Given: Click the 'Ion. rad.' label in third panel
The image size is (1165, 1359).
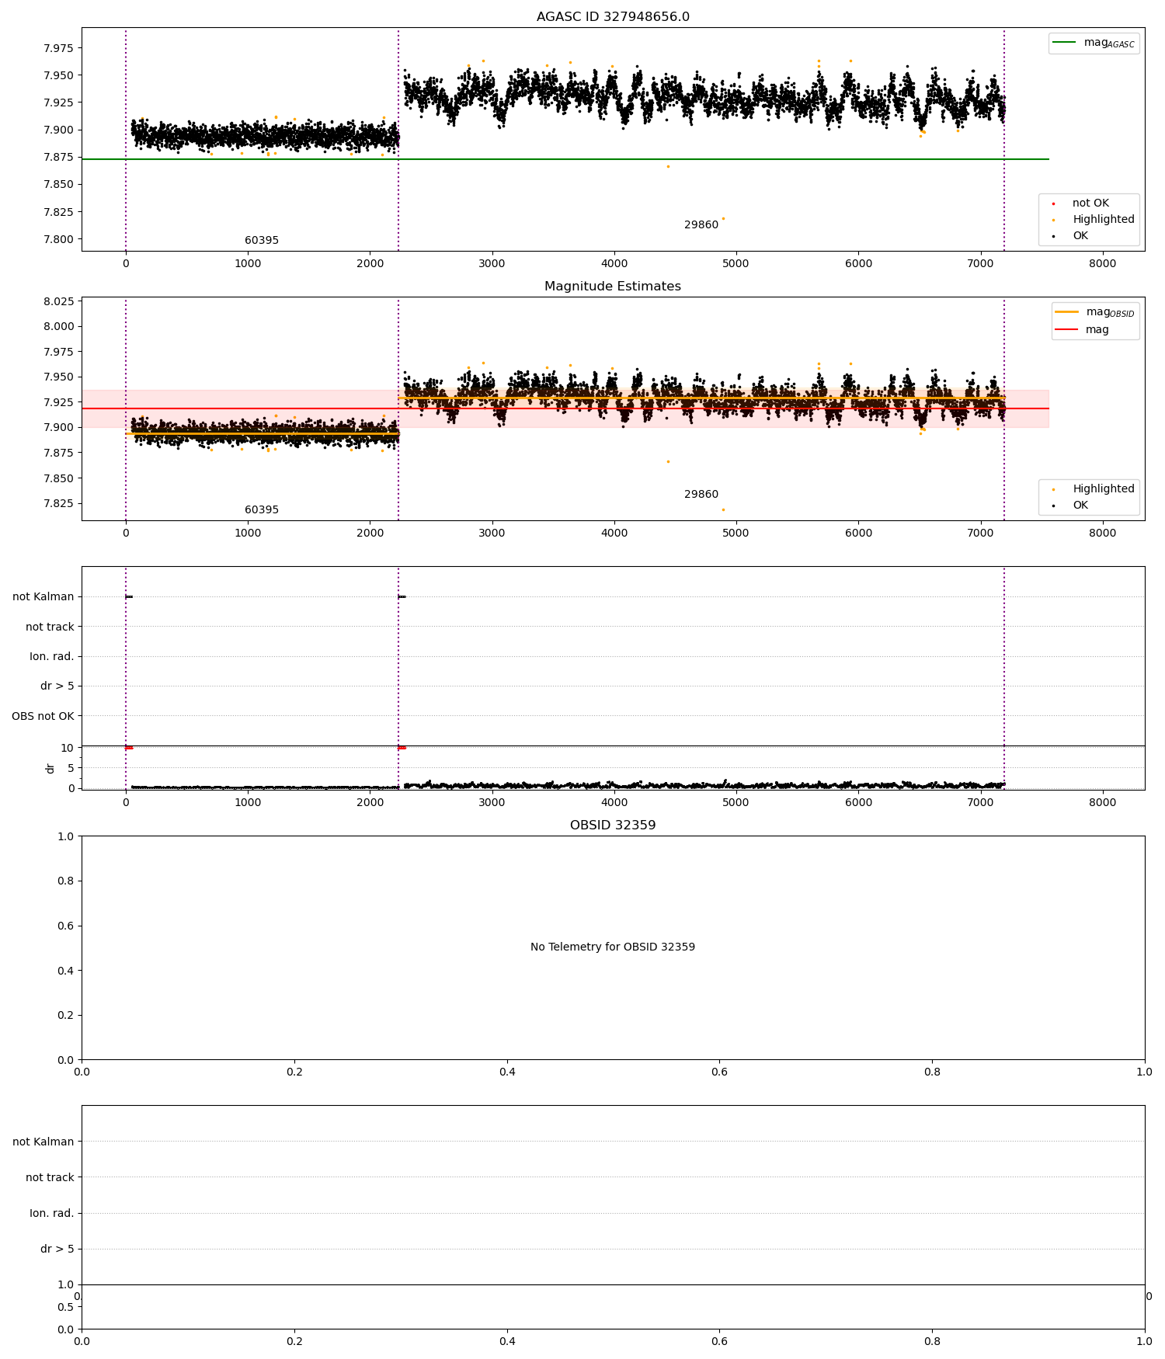Looking at the screenshot, I should point(52,657).
